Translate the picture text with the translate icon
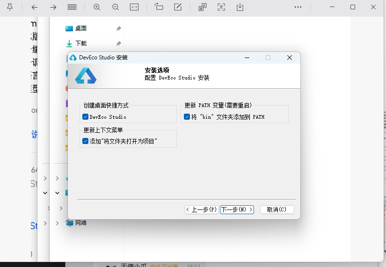 202,7
